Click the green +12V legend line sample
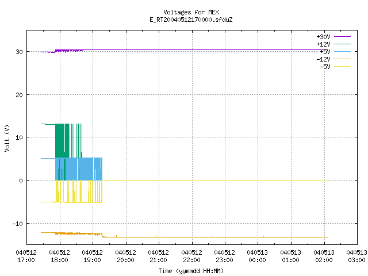 coord(343,44)
